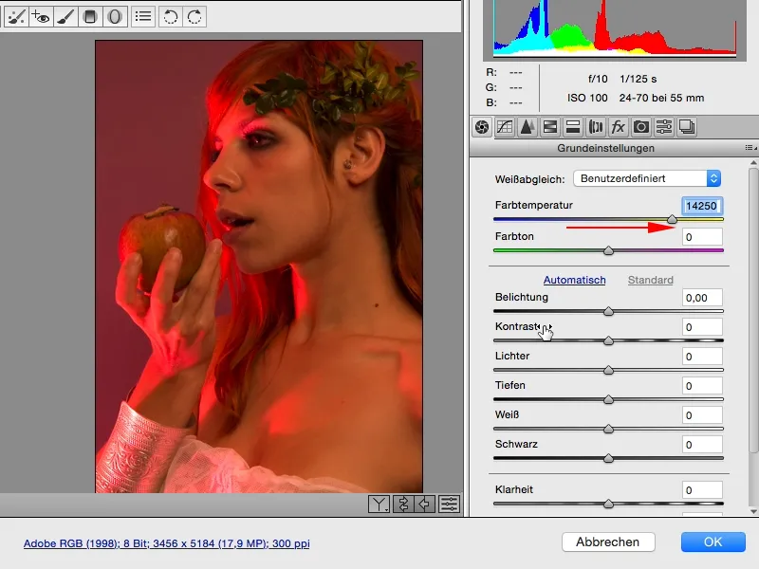Click the Lichter slider handle
Viewport: 759px width, 569px height.
(608, 371)
